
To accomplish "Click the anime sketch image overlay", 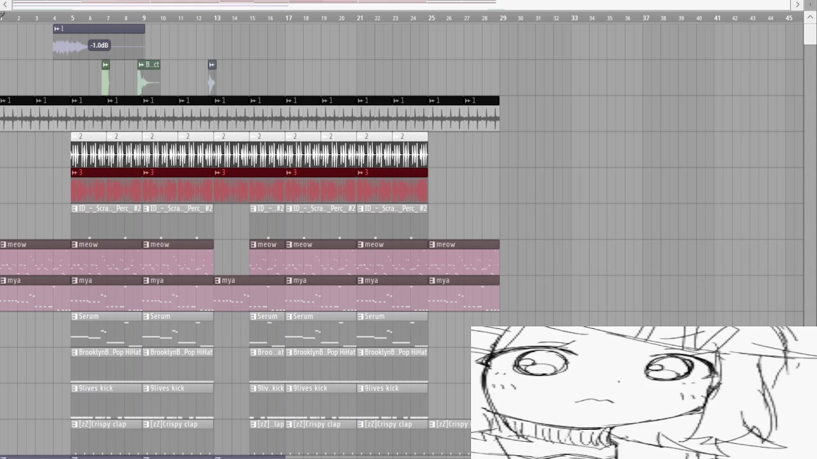I will click(644, 393).
